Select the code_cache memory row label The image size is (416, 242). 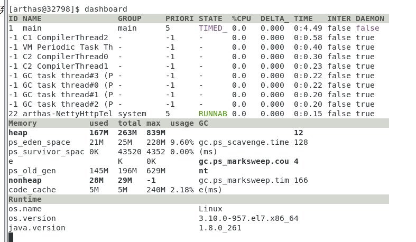(x=32, y=190)
